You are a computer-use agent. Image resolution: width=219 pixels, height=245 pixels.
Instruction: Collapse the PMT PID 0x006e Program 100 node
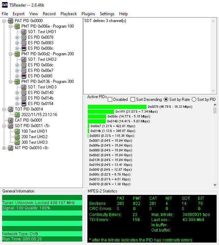pyautogui.click(x=10, y=26)
